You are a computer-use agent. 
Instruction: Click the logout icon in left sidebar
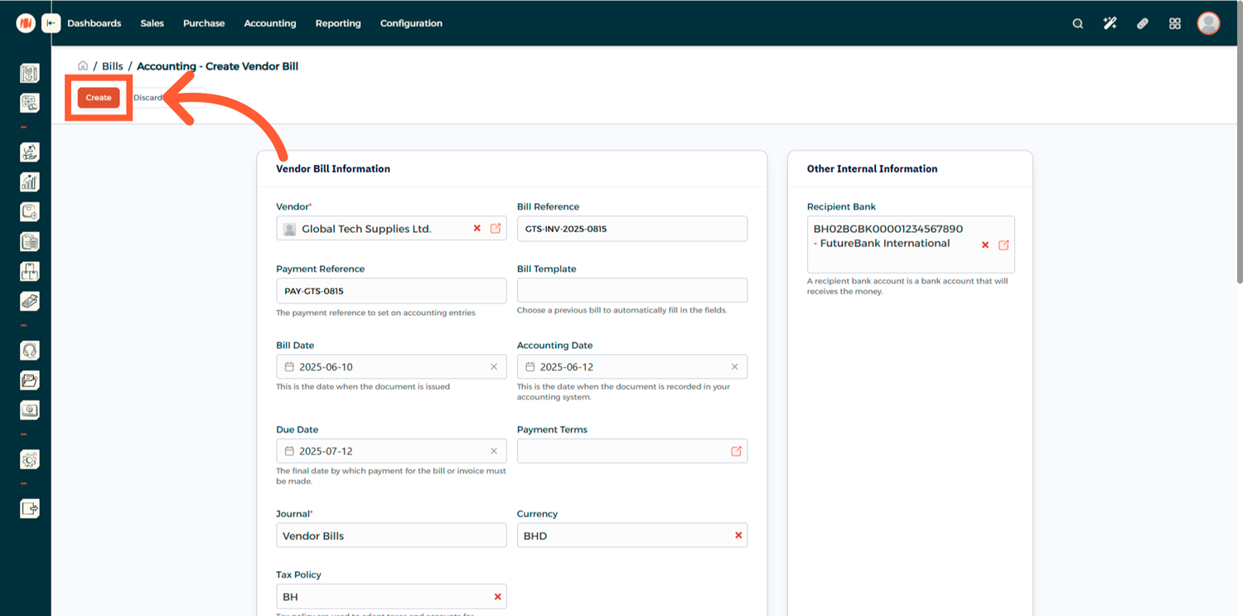[30, 508]
